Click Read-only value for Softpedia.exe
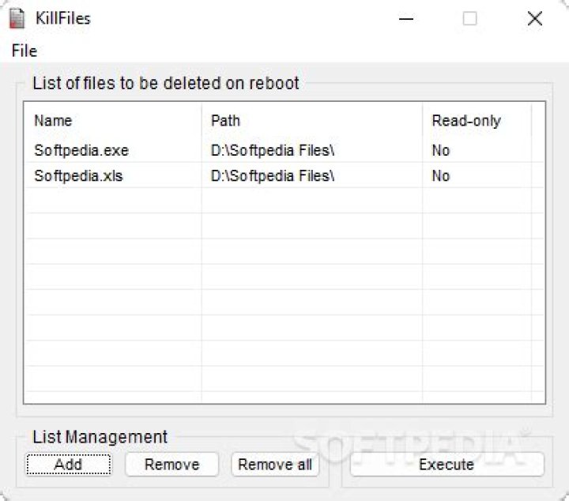Image resolution: width=569 pixels, height=501 pixels. click(x=440, y=150)
